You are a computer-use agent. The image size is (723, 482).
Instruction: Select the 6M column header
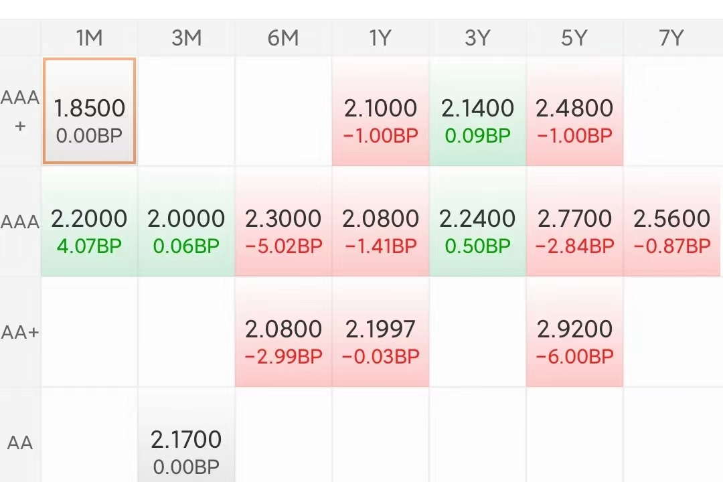tap(283, 38)
